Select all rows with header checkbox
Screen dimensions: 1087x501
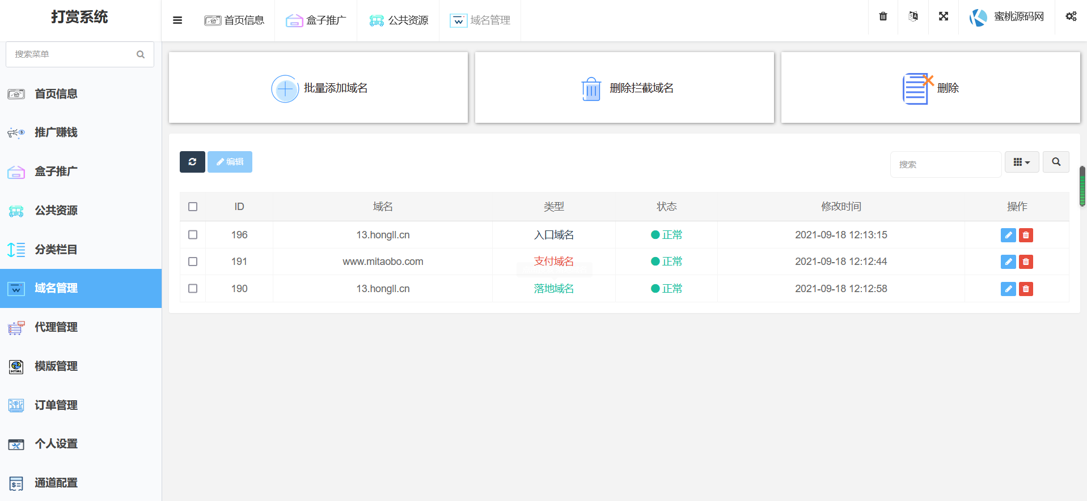point(193,207)
